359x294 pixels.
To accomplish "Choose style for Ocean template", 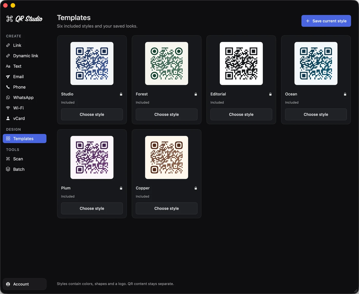I will pyautogui.click(x=316, y=114).
